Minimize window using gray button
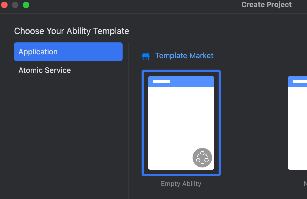This screenshot has width=307, height=199. pyautogui.click(x=15, y=5)
